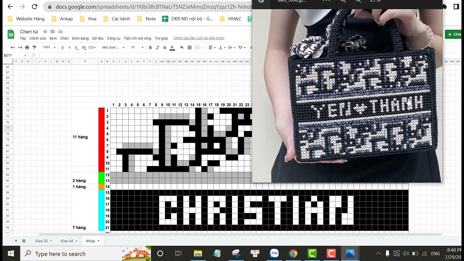Open the Xem menu
The height and width of the screenshot is (261, 464).
(x=53, y=38)
